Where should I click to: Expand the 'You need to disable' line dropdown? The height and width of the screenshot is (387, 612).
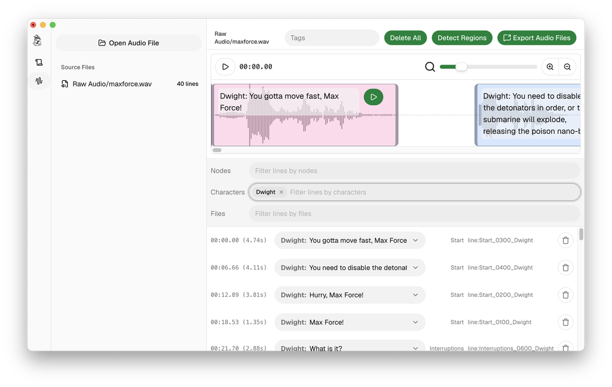click(415, 268)
